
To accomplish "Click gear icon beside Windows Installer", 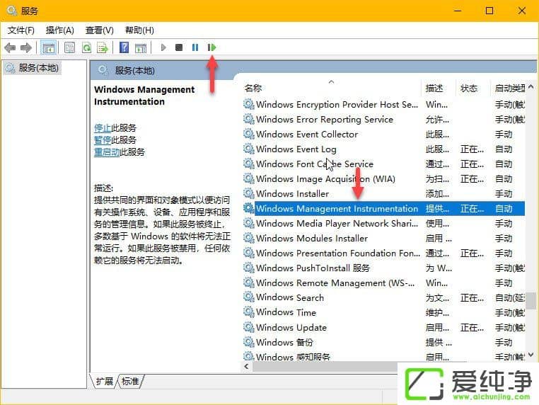I will pos(249,193).
